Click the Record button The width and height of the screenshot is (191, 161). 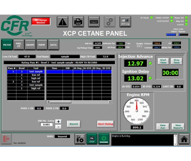[73, 124]
